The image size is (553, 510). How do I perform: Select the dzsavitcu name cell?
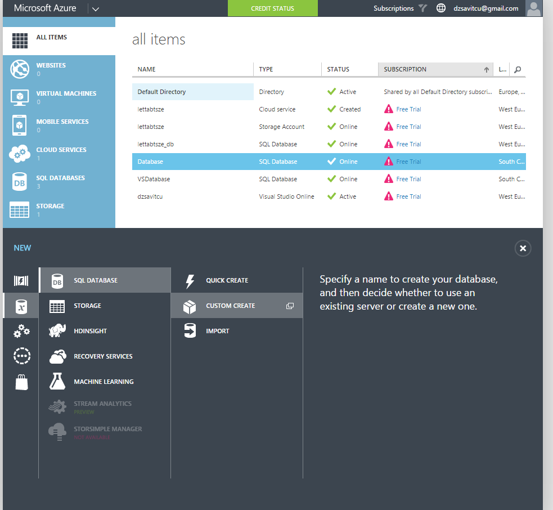point(192,196)
